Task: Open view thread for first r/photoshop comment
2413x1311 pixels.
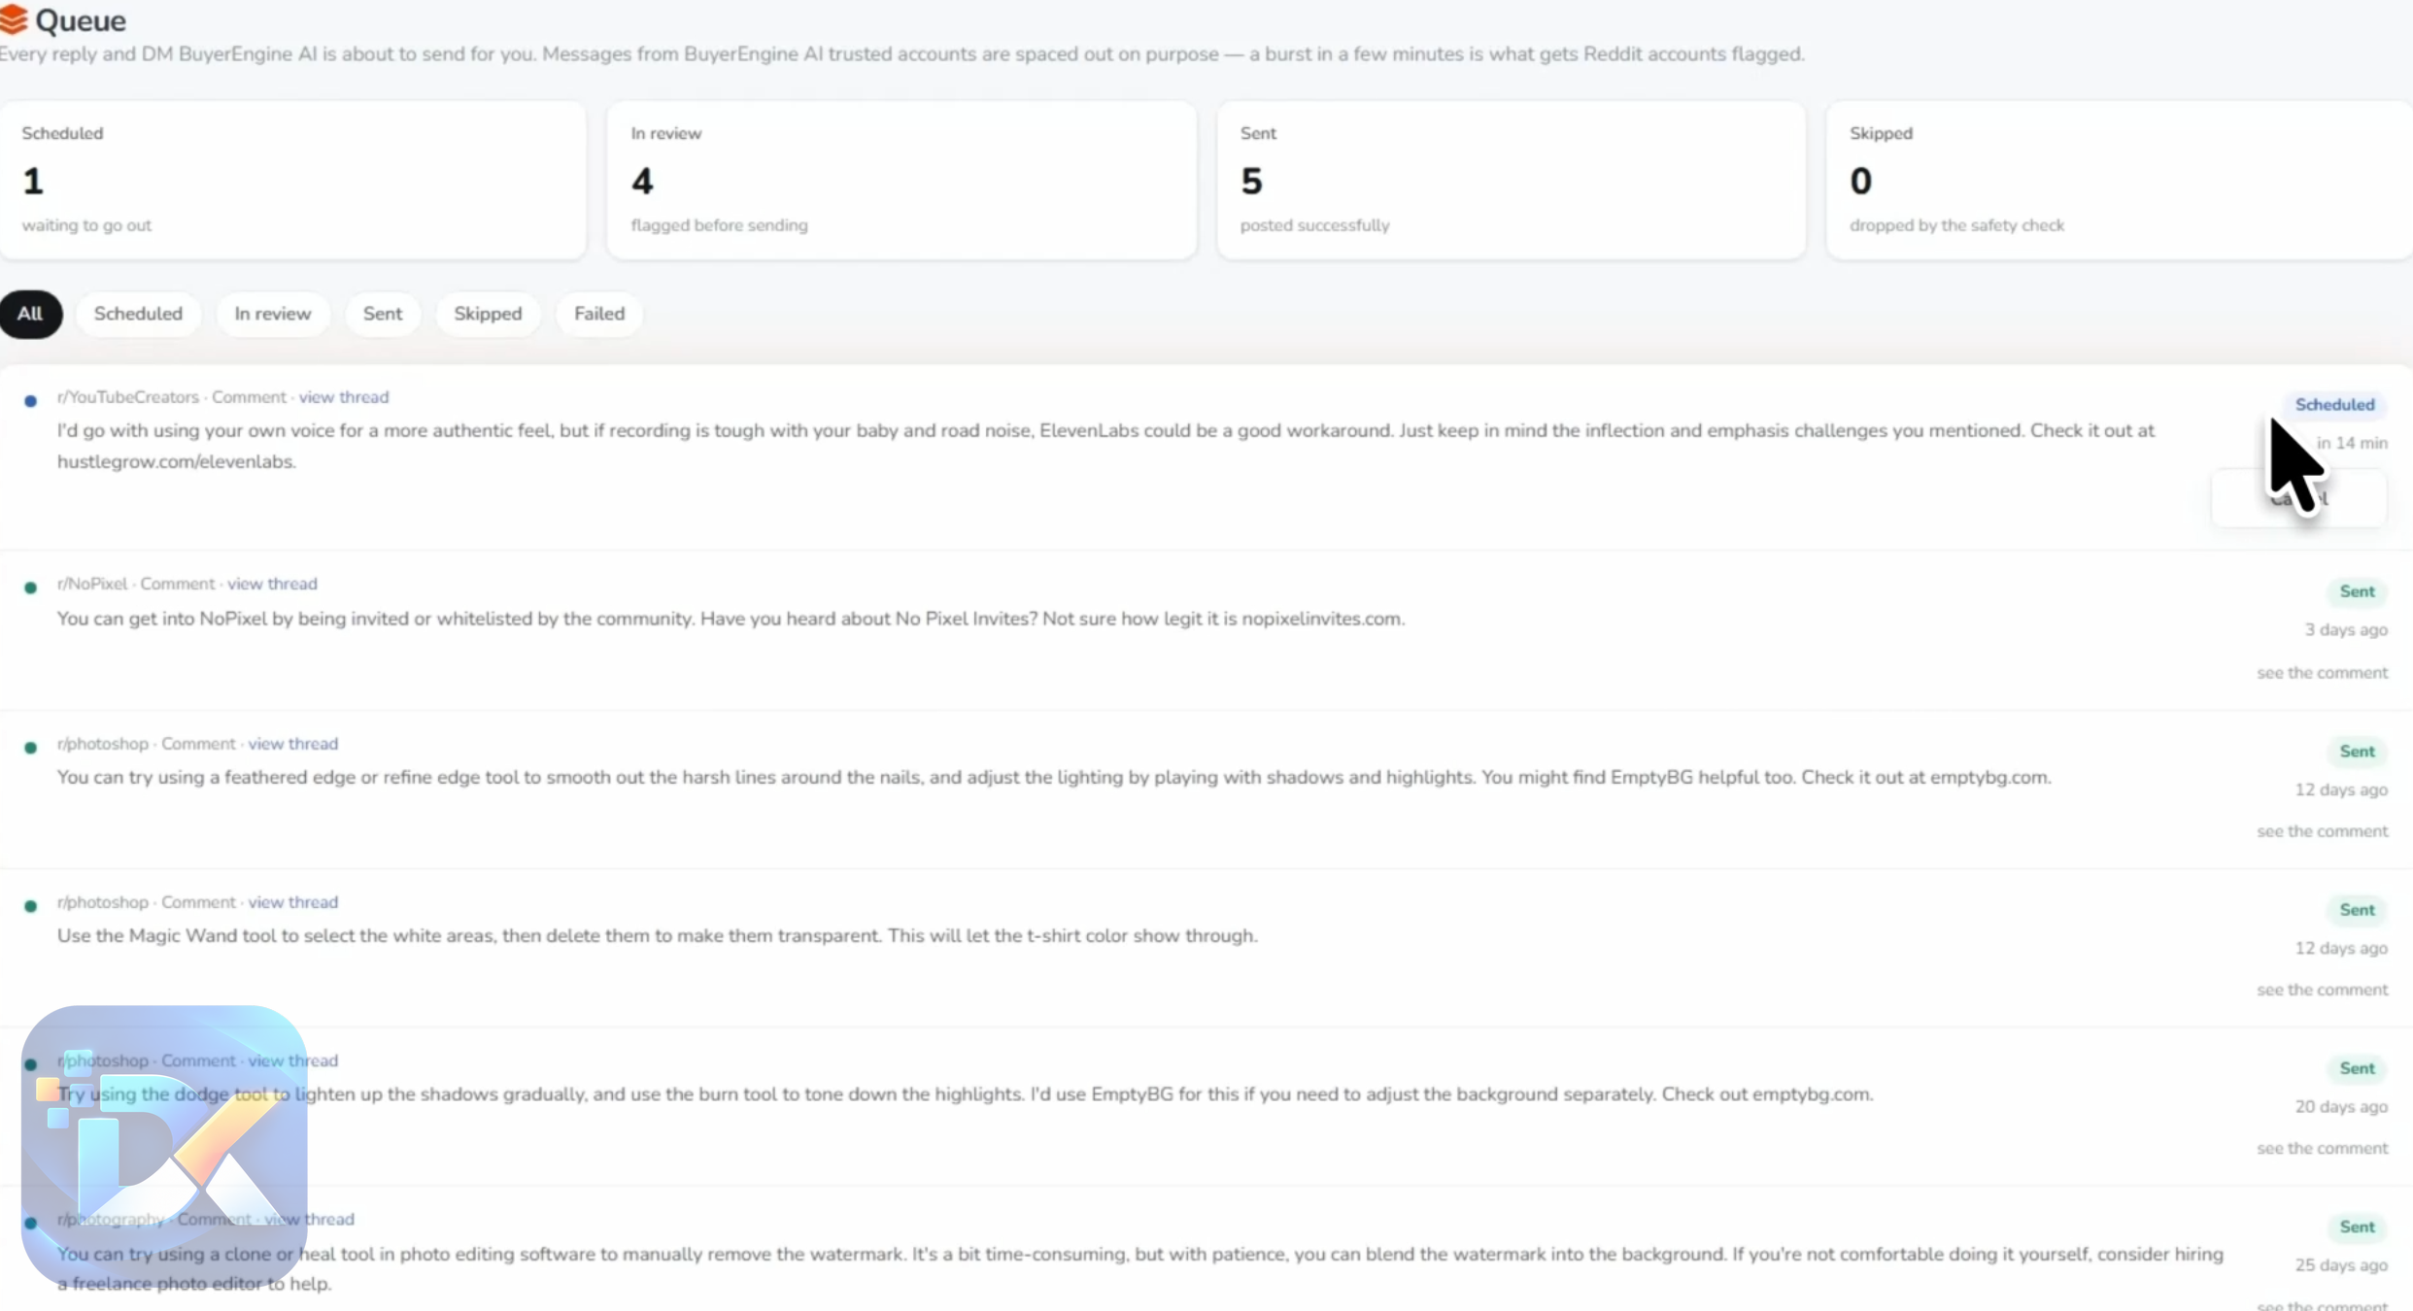Action: (x=293, y=744)
